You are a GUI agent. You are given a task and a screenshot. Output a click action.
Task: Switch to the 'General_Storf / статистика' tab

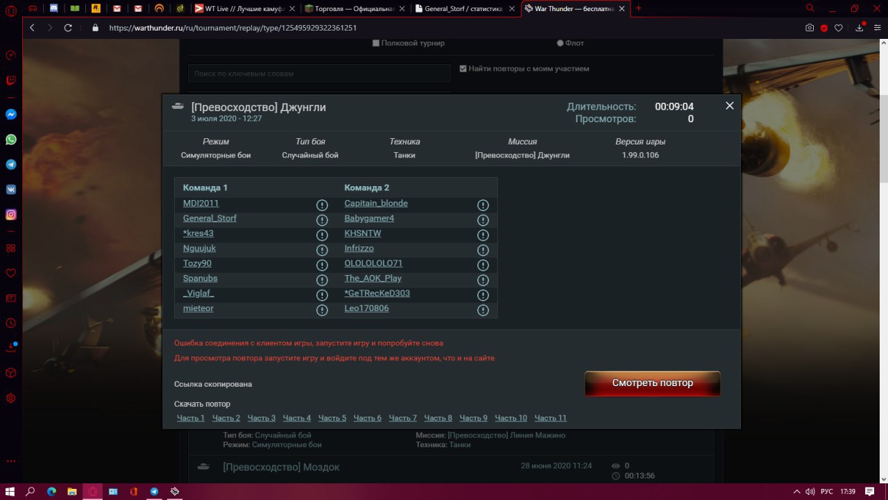[466, 8]
